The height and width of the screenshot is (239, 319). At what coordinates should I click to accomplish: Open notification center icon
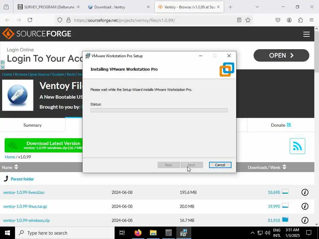pyautogui.click(x=309, y=233)
